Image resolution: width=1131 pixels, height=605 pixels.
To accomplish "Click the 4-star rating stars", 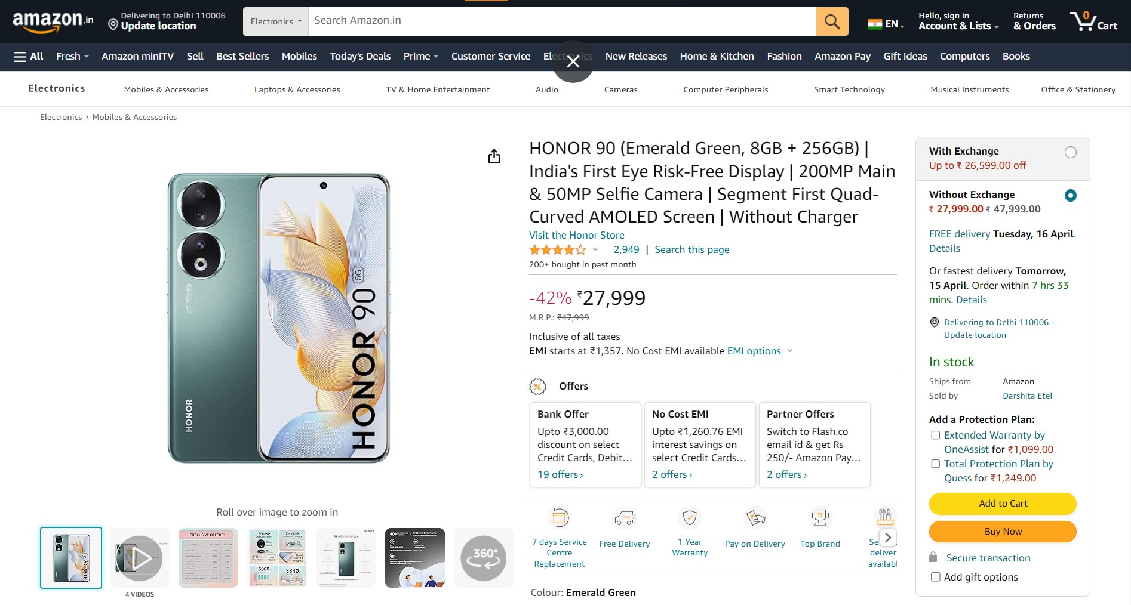I will pos(558,249).
